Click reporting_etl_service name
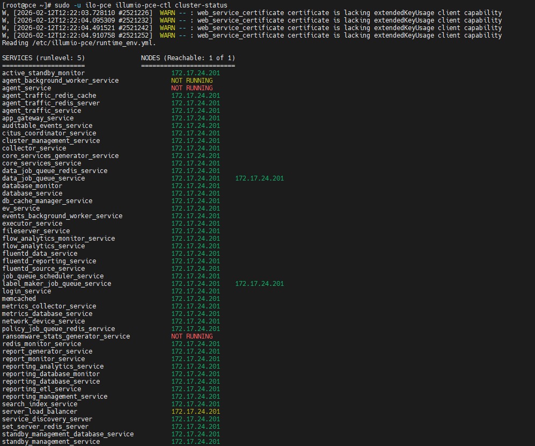Image resolution: width=535 pixels, height=446 pixels. 42,389
